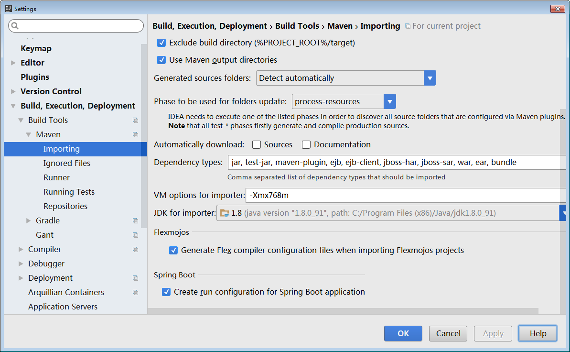The width and height of the screenshot is (570, 352).
Task: Click the VM options for importer field
Action: point(406,195)
